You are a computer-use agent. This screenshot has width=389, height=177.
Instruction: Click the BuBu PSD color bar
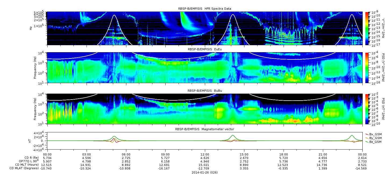tap(367, 109)
